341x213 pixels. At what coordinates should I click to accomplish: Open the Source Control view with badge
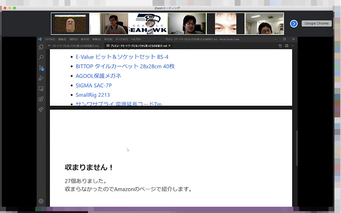tap(41, 68)
